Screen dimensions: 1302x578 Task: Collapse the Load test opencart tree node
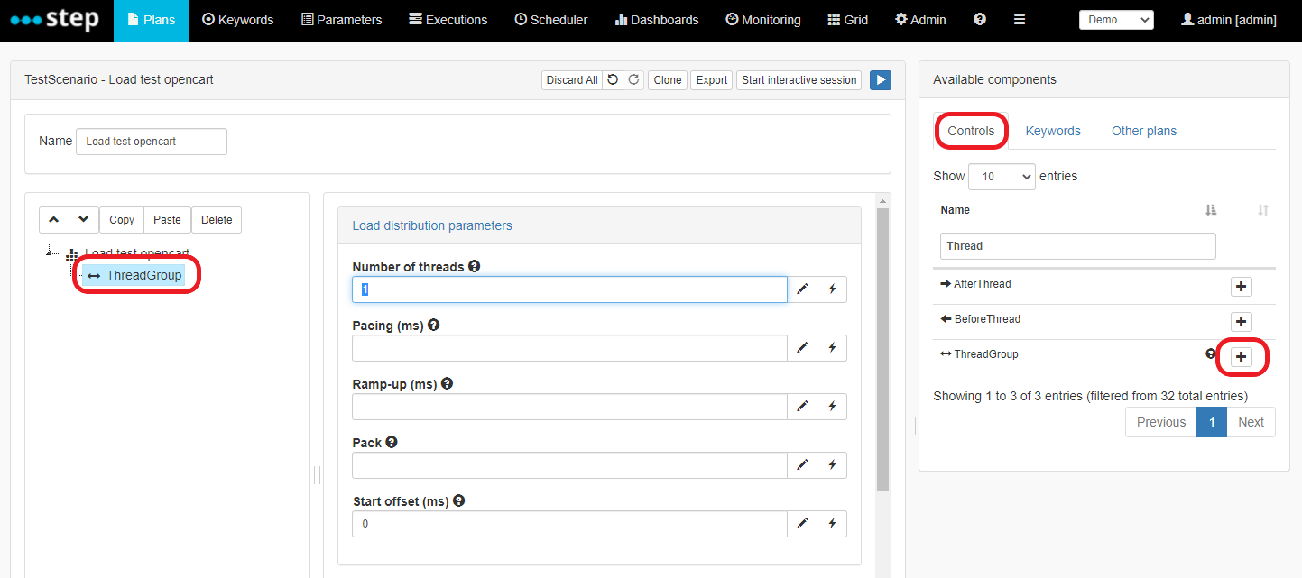click(x=51, y=252)
